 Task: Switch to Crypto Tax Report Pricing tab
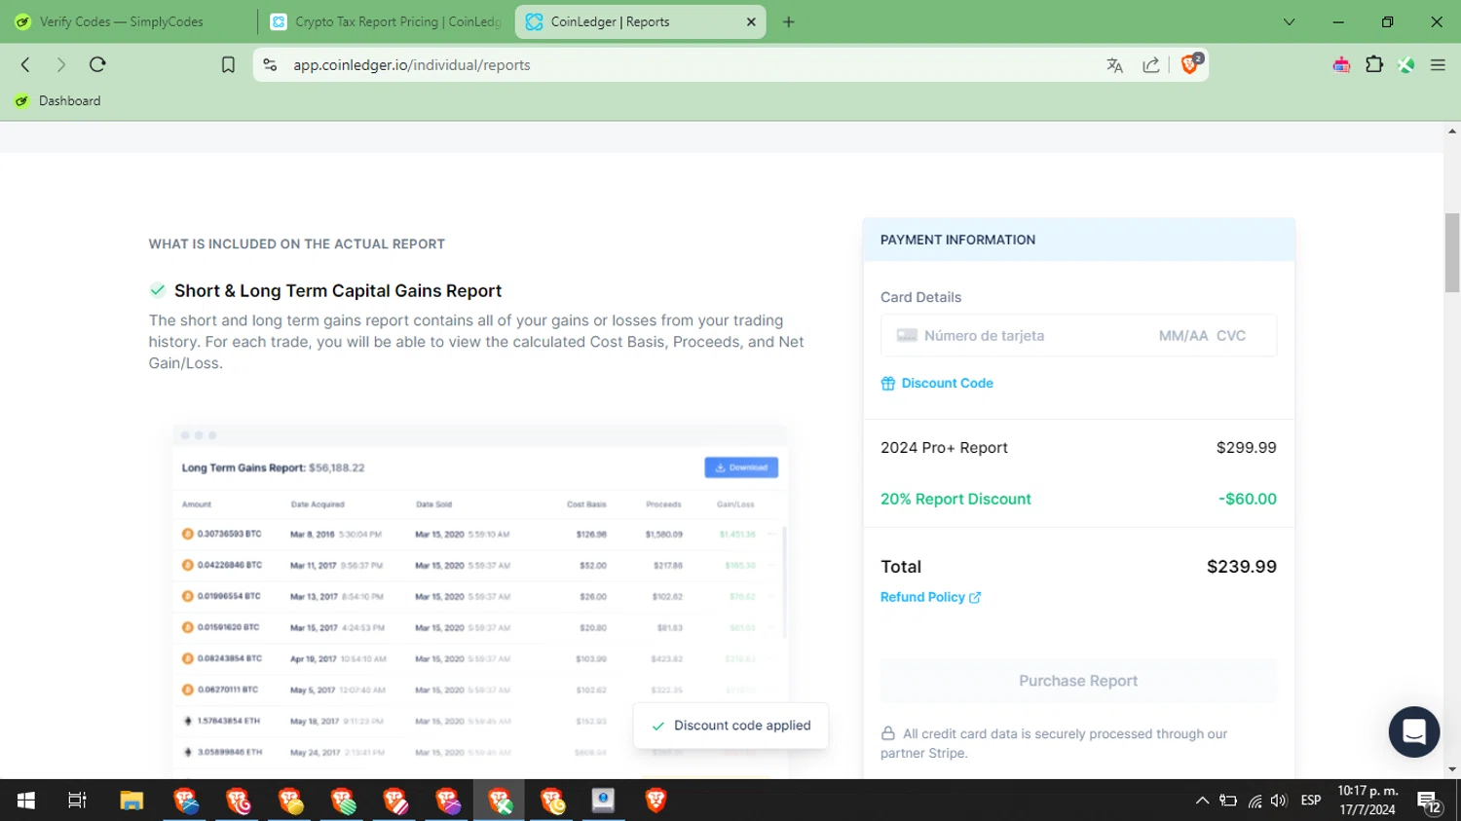click(386, 21)
